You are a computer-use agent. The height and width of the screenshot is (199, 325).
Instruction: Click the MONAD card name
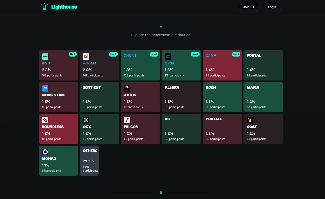(49, 159)
